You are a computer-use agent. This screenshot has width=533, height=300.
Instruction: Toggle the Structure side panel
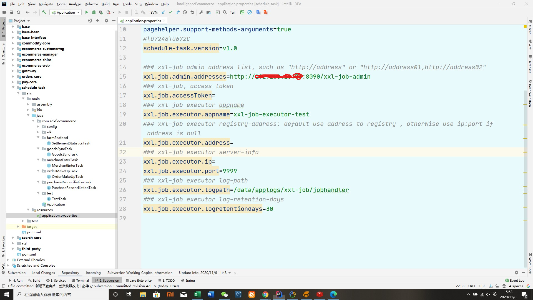click(x=3, y=53)
